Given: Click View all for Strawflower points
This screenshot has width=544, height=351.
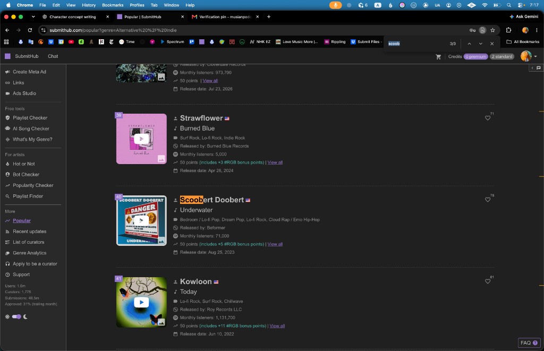Looking at the screenshot, I should pyautogui.click(x=275, y=162).
